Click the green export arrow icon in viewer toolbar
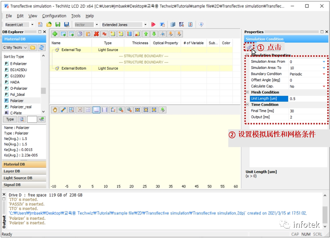 [x=162, y=110]
